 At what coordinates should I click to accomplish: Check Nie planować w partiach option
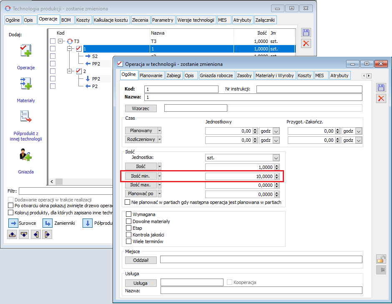[x=128, y=202]
